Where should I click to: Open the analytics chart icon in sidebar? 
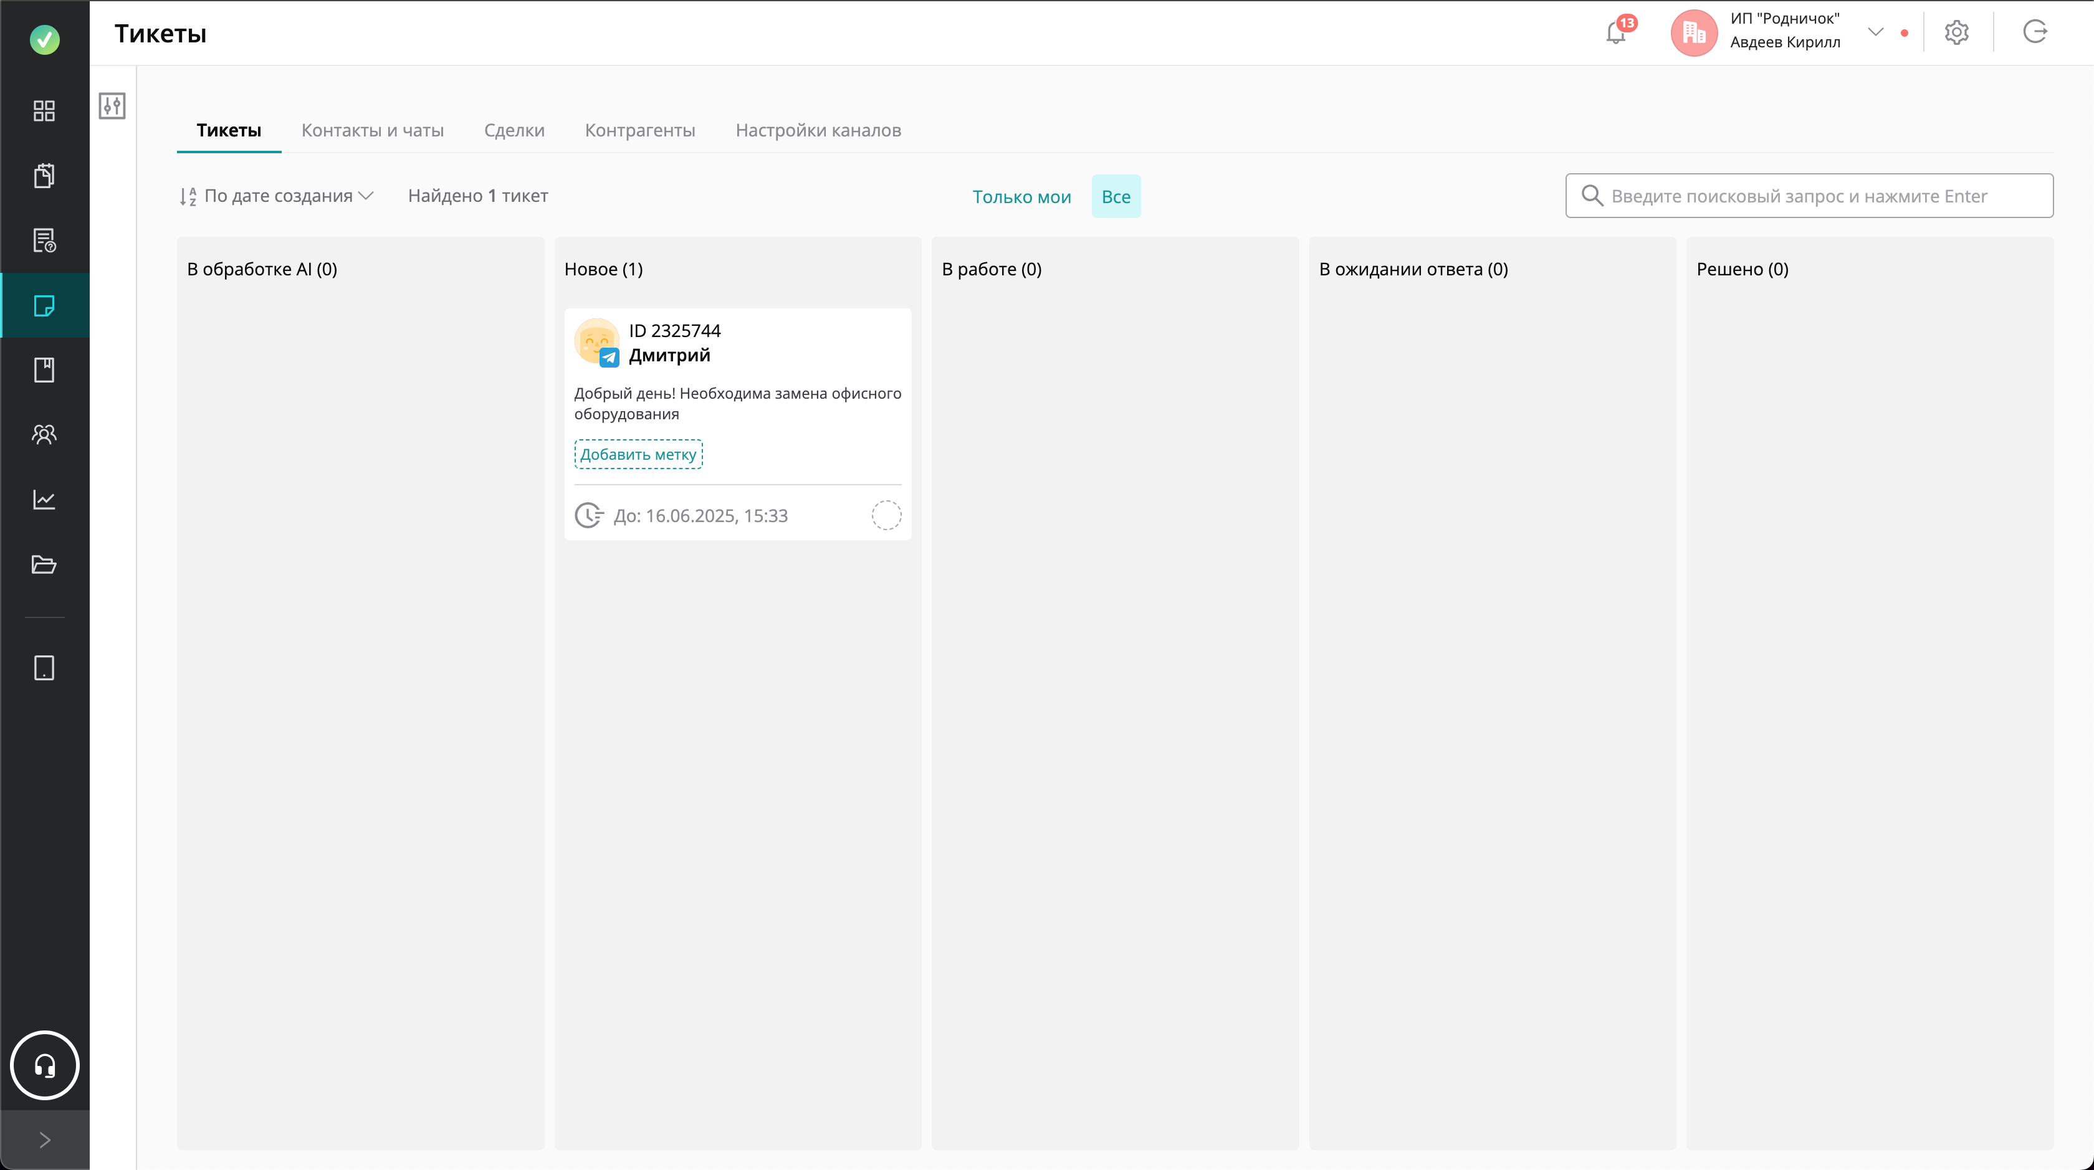(44, 500)
